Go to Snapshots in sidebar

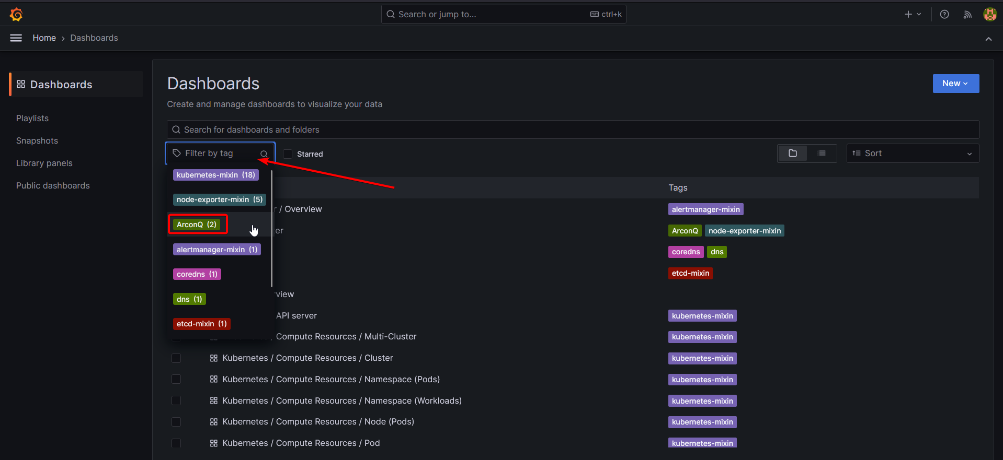click(37, 141)
